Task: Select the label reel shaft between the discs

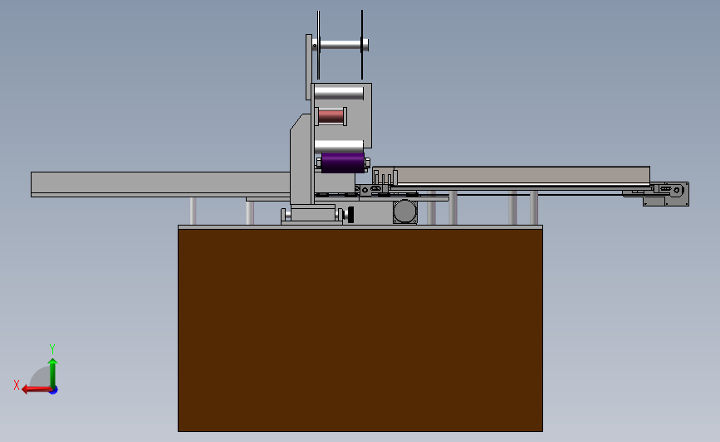Action: (x=340, y=45)
